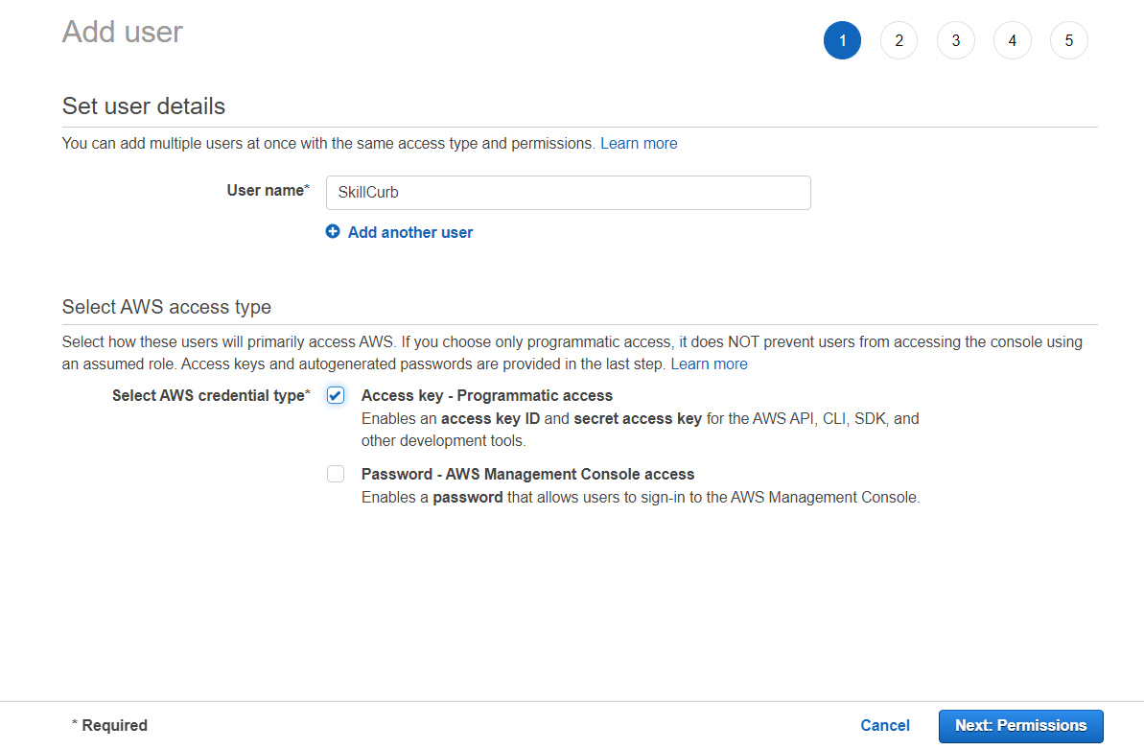Open step 5 in the wizard steps
This screenshot has height=750, width=1144.
(1069, 41)
